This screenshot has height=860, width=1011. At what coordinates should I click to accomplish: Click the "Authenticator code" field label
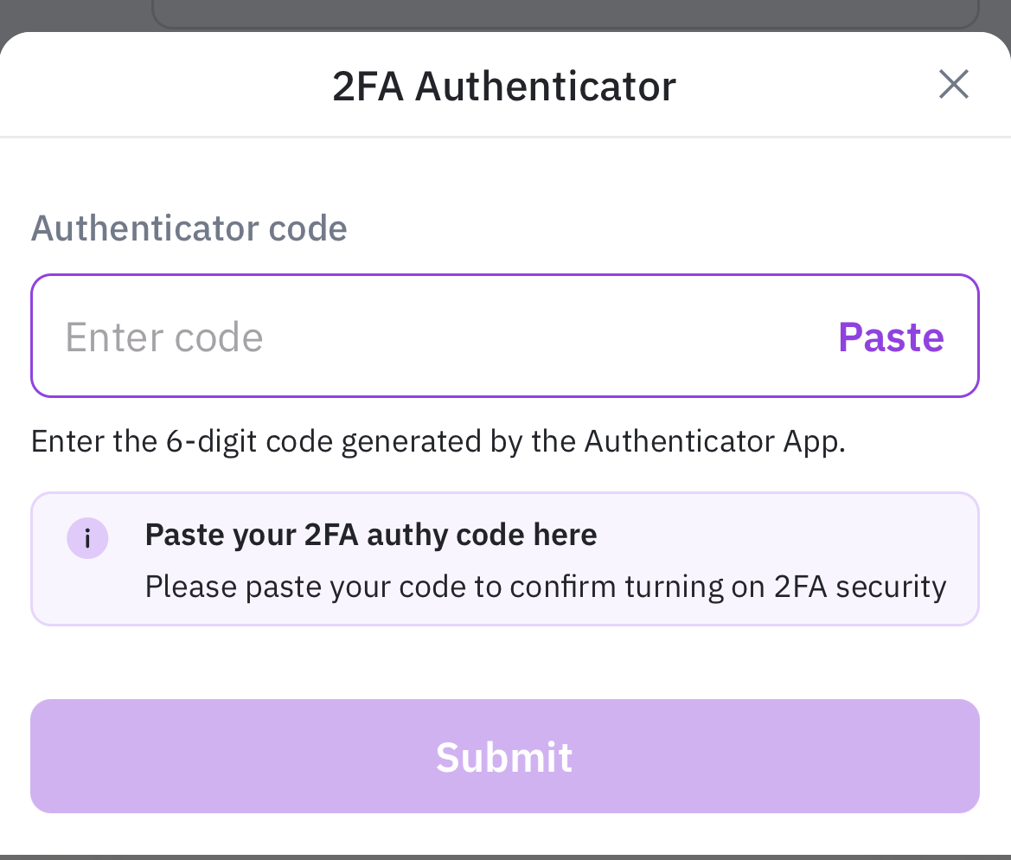coord(189,228)
